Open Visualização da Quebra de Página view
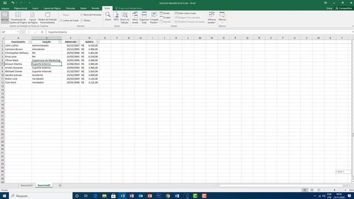Viewport: 354px width, 199px height. (x=18, y=18)
